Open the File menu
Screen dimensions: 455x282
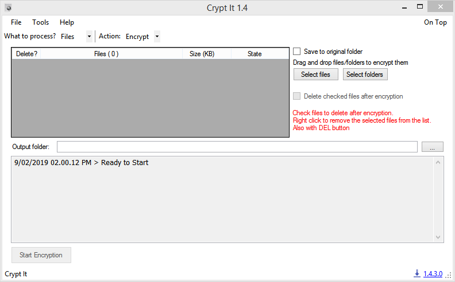pyautogui.click(x=16, y=22)
